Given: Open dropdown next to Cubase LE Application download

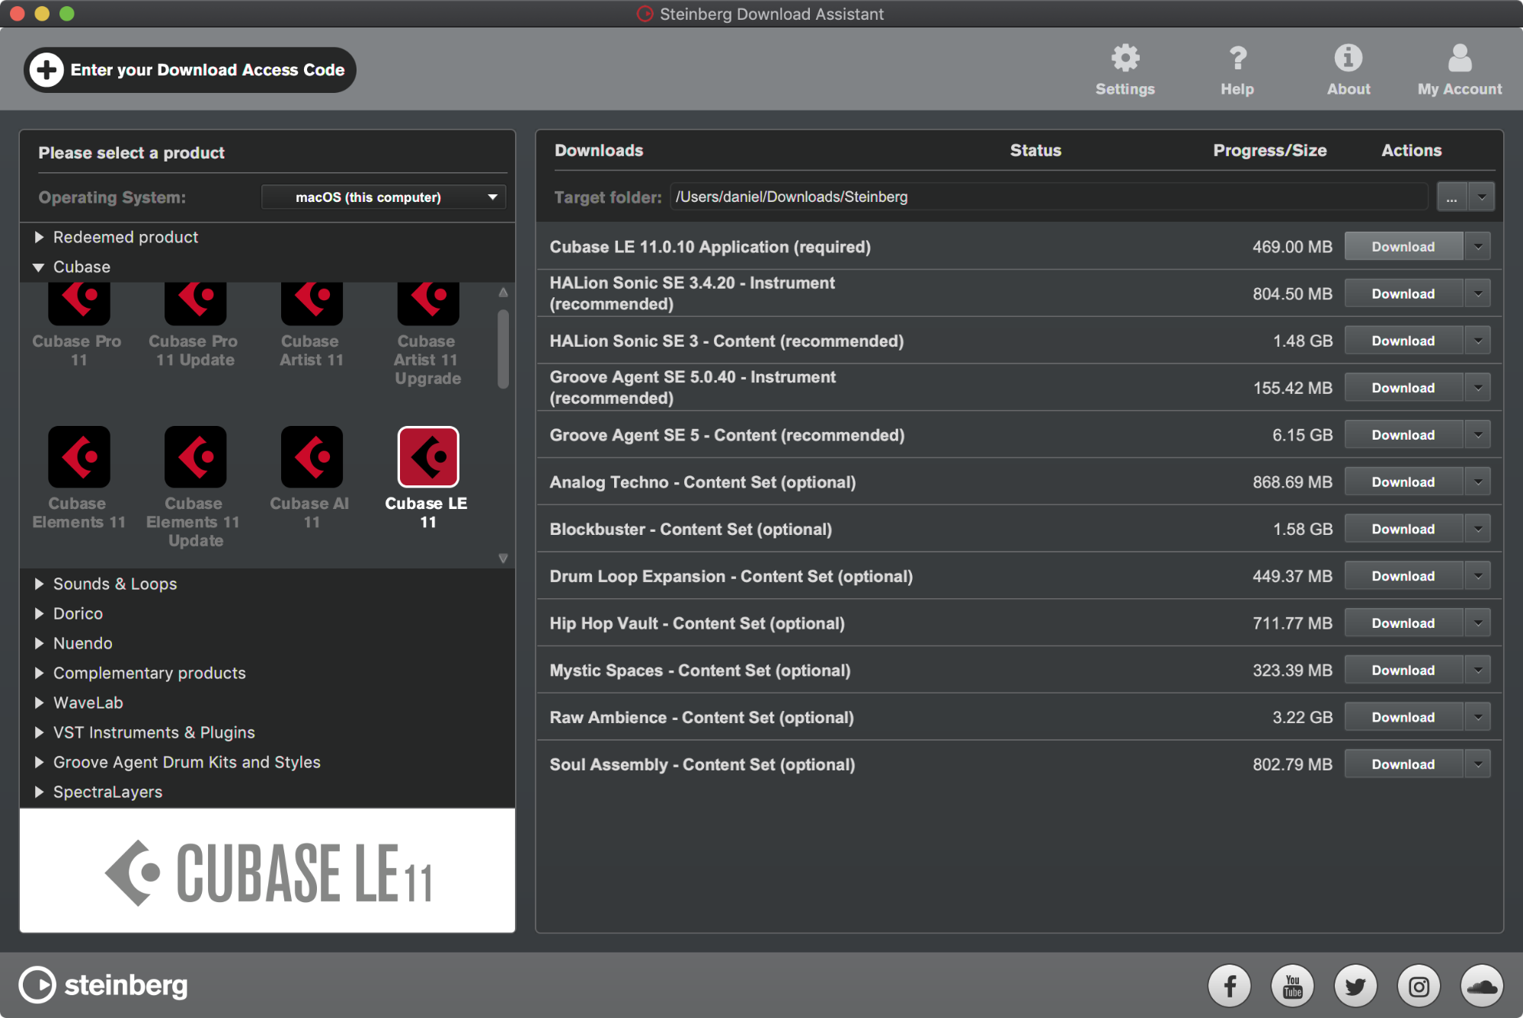Looking at the screenshot, I should pyautogui.click(x=1478, y=247).
